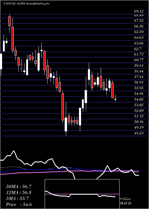Click the 51.12 price axis label
Image resolution: width=149 pixels, height=209 pixels.
[x=139, y=116]
